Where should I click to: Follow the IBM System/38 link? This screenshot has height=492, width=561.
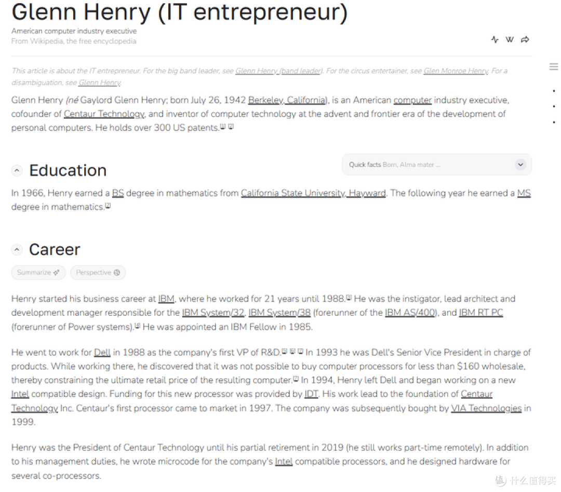pos(279,313)
